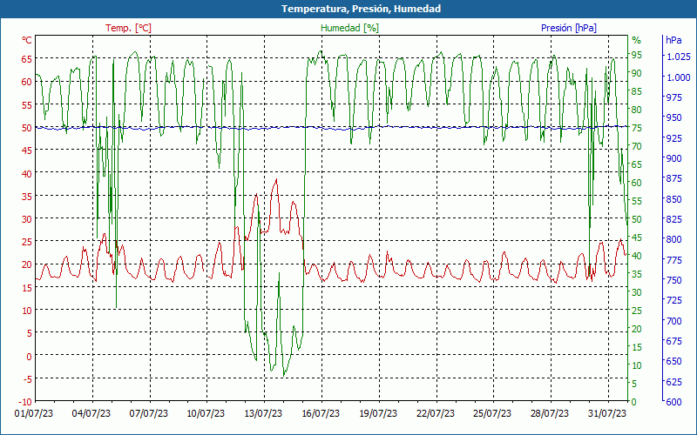This screenshot has height=435, width=697.
Task: Click the date label 16/07/23
Action: pyautogui.click(x=321, y=414)
